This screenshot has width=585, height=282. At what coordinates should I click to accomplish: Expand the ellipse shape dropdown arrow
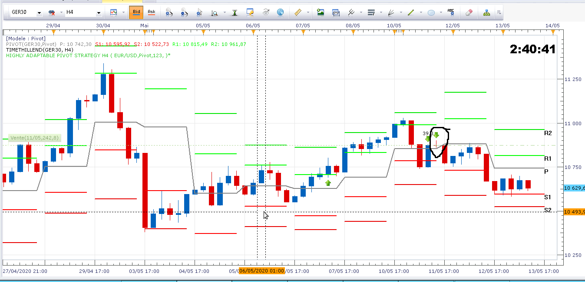tap(440, 13)
